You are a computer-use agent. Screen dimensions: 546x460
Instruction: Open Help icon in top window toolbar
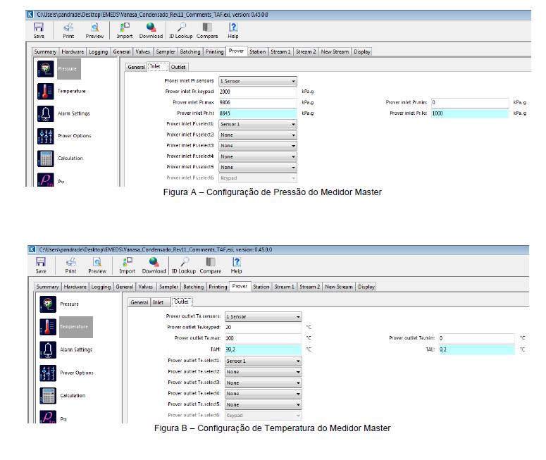point(233,27)
